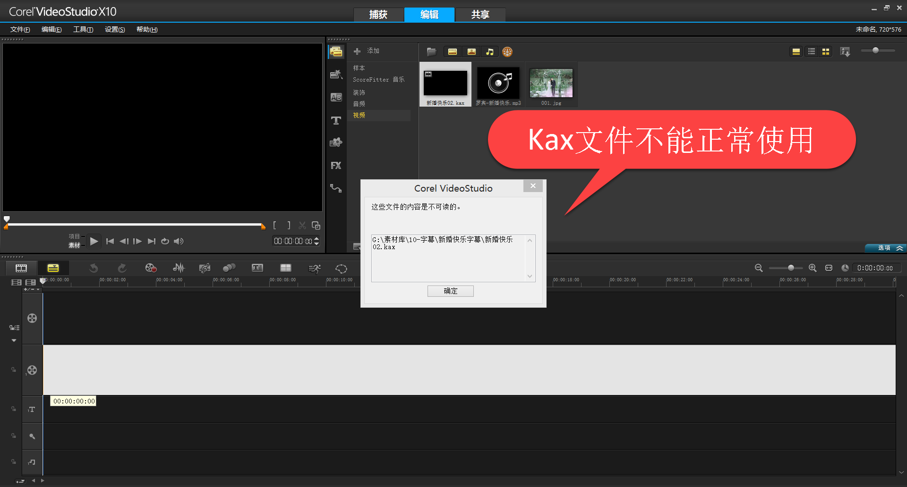Open the Record/Capture option icon
The height and width of the screenshot is (487, 907).
point(151,268)
